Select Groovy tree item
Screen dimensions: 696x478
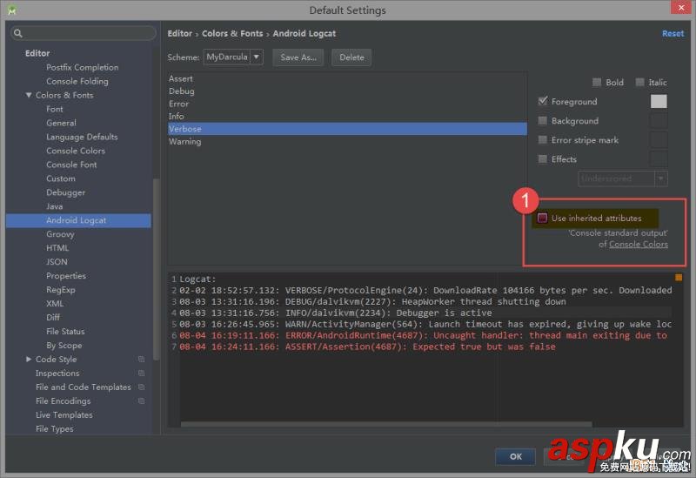[60, 234]
